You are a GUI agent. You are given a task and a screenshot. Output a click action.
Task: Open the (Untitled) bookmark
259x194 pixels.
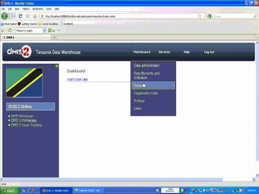click(x=66, y=24)
